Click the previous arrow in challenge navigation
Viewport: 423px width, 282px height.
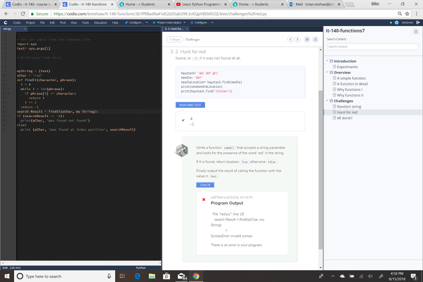pyautogui.click(x=290, y=40)
